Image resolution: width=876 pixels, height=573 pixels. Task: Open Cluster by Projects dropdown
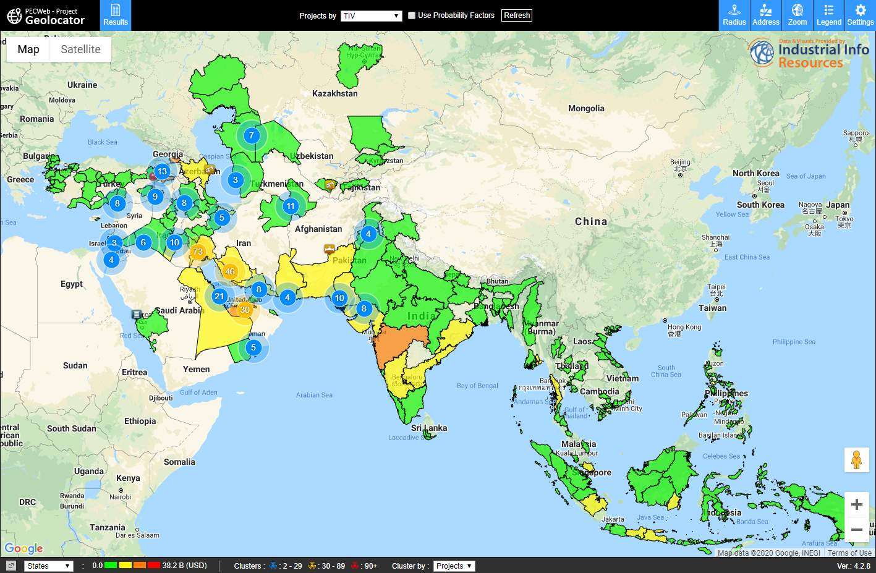pos(454,566)
